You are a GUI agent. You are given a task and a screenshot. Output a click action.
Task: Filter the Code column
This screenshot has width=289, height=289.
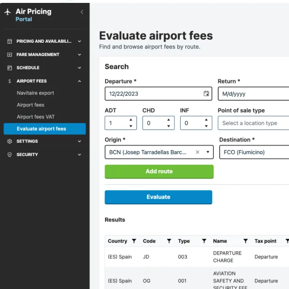pos(169,241)
